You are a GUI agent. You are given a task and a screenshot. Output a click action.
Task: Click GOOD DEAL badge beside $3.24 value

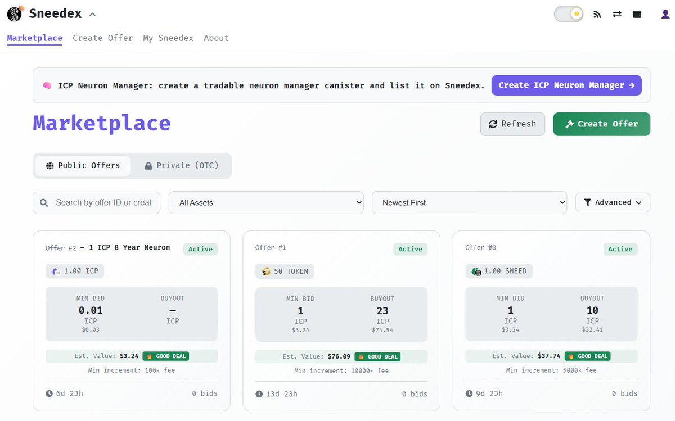166,356
